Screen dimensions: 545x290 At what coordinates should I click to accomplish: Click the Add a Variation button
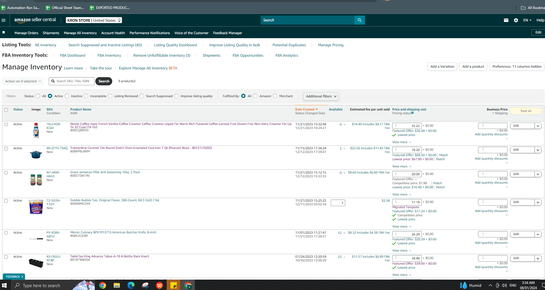point(442,67)
